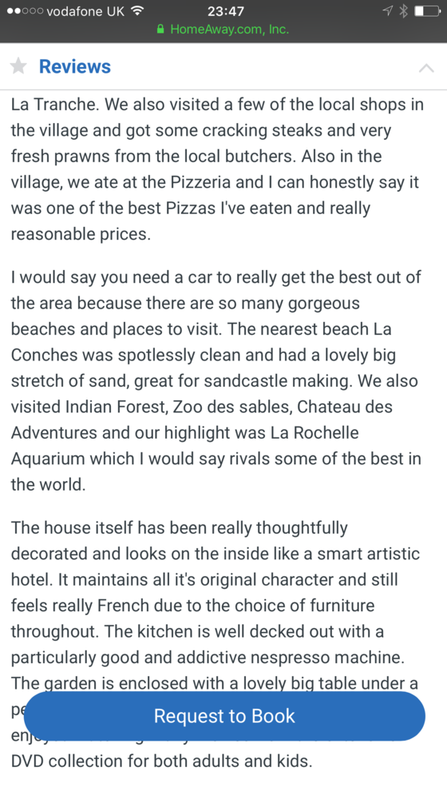Tap the vodafone UK carrier label
447x795 pixels.
tap(85, 11)
